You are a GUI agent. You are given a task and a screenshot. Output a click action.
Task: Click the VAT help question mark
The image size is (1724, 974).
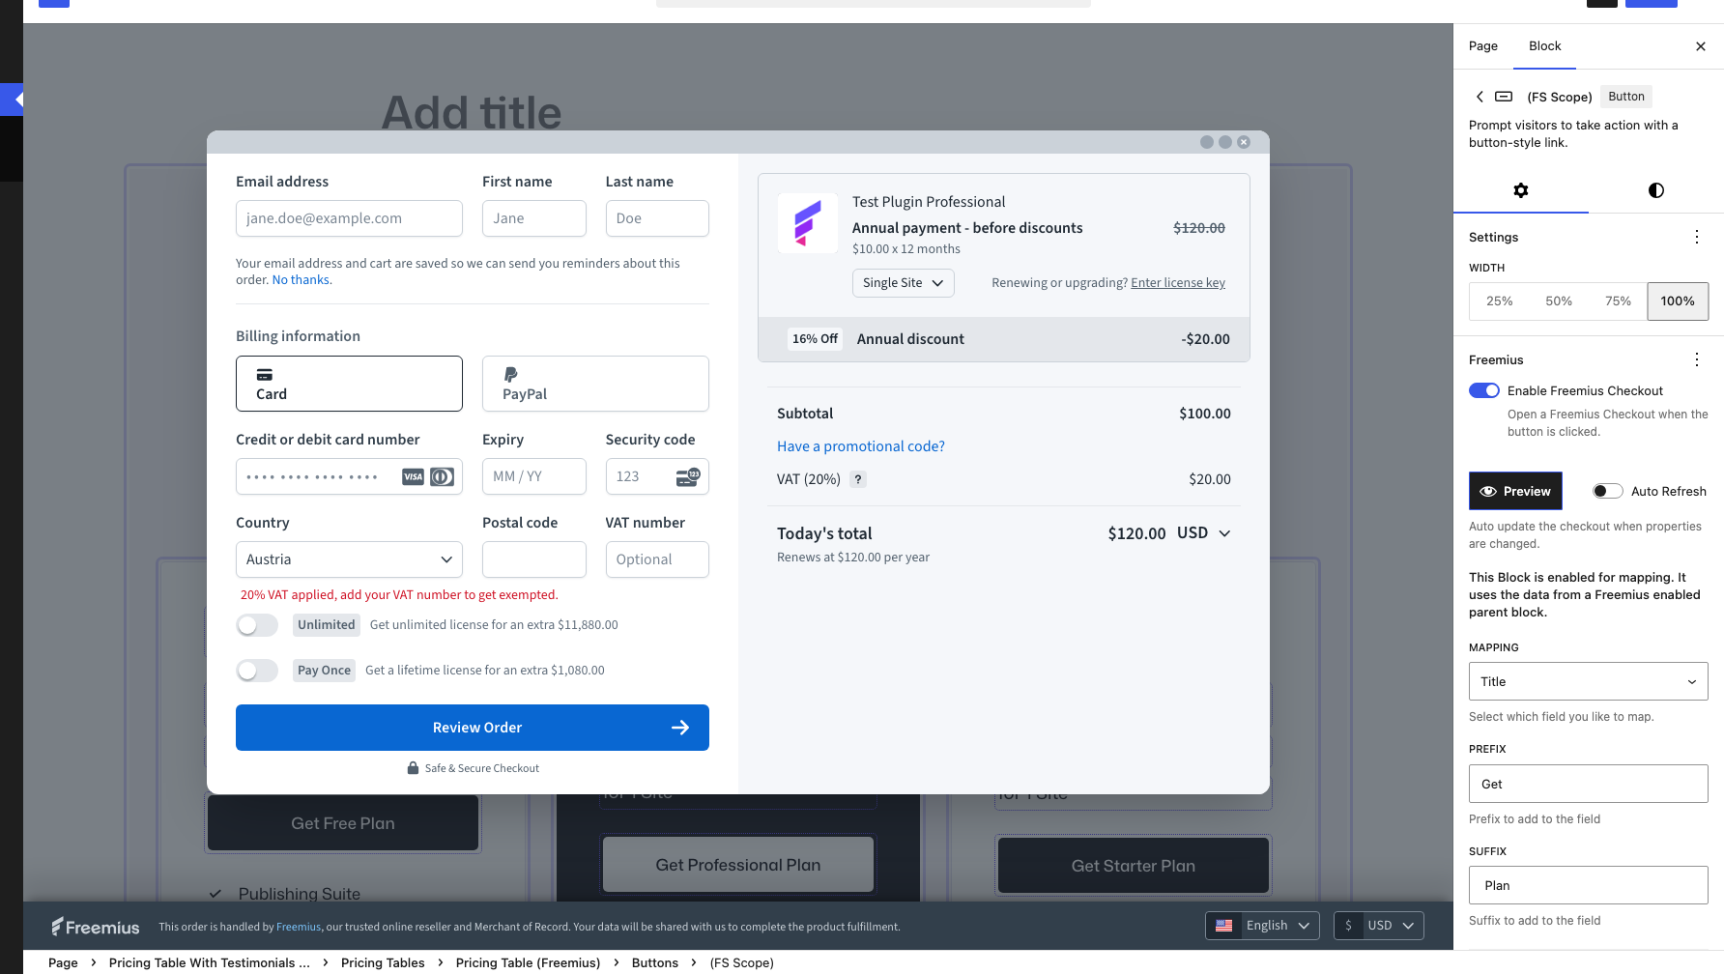(858, 479)
